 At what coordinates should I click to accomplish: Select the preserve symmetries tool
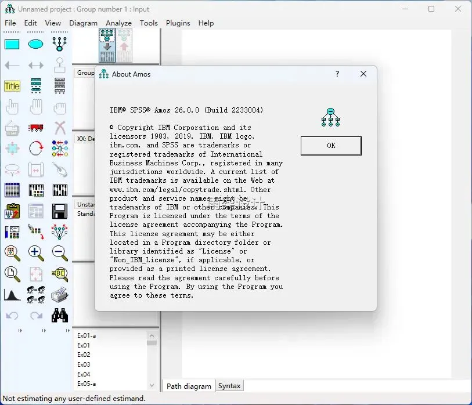pos(60,232)
